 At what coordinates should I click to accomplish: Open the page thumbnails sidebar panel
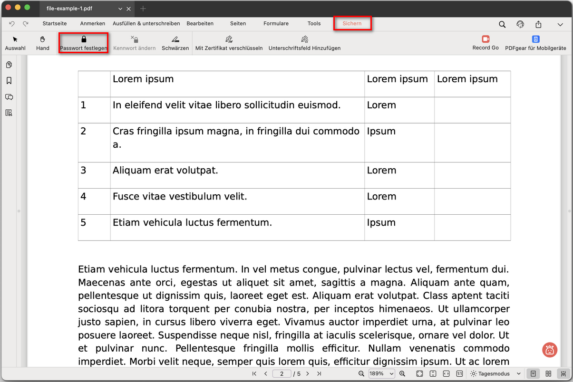click(9, 65)
